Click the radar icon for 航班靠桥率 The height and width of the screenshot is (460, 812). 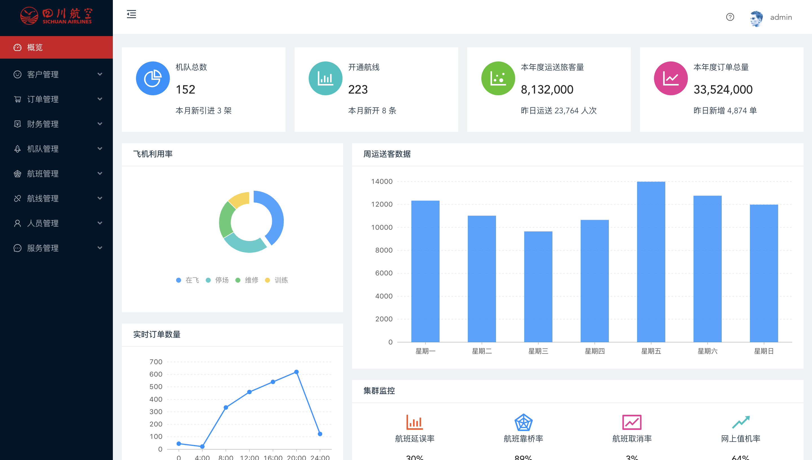[523, 422]
